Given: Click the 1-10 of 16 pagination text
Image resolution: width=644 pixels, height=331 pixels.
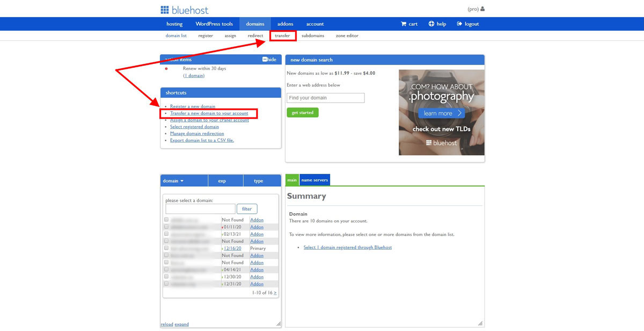Looking at the screenshot, I should pos(262,293).
